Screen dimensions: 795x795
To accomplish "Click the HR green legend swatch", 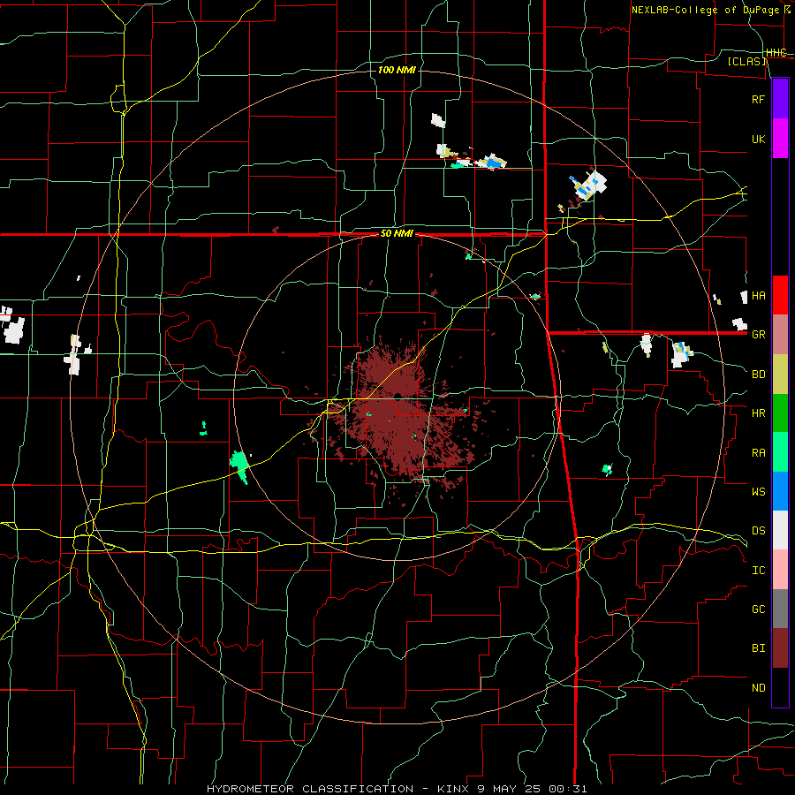I will click(x=780, y=413).
